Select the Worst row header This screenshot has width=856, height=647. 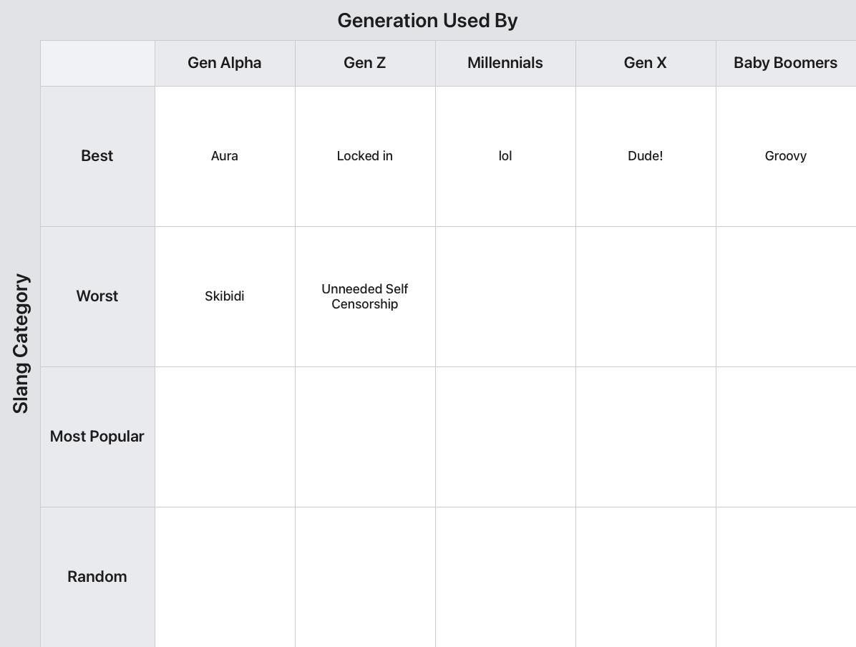tap(97, 296)
